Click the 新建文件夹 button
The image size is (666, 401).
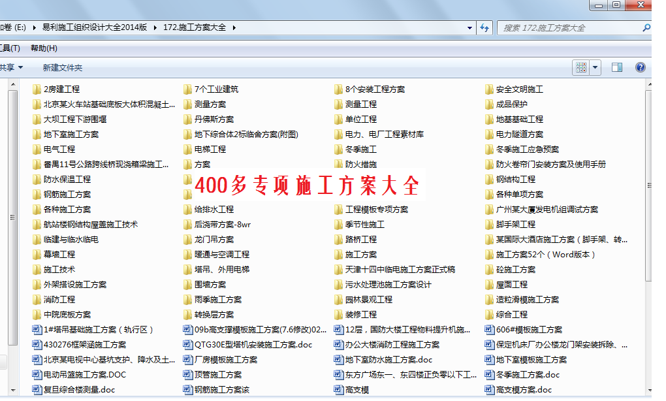coord(63,67)
